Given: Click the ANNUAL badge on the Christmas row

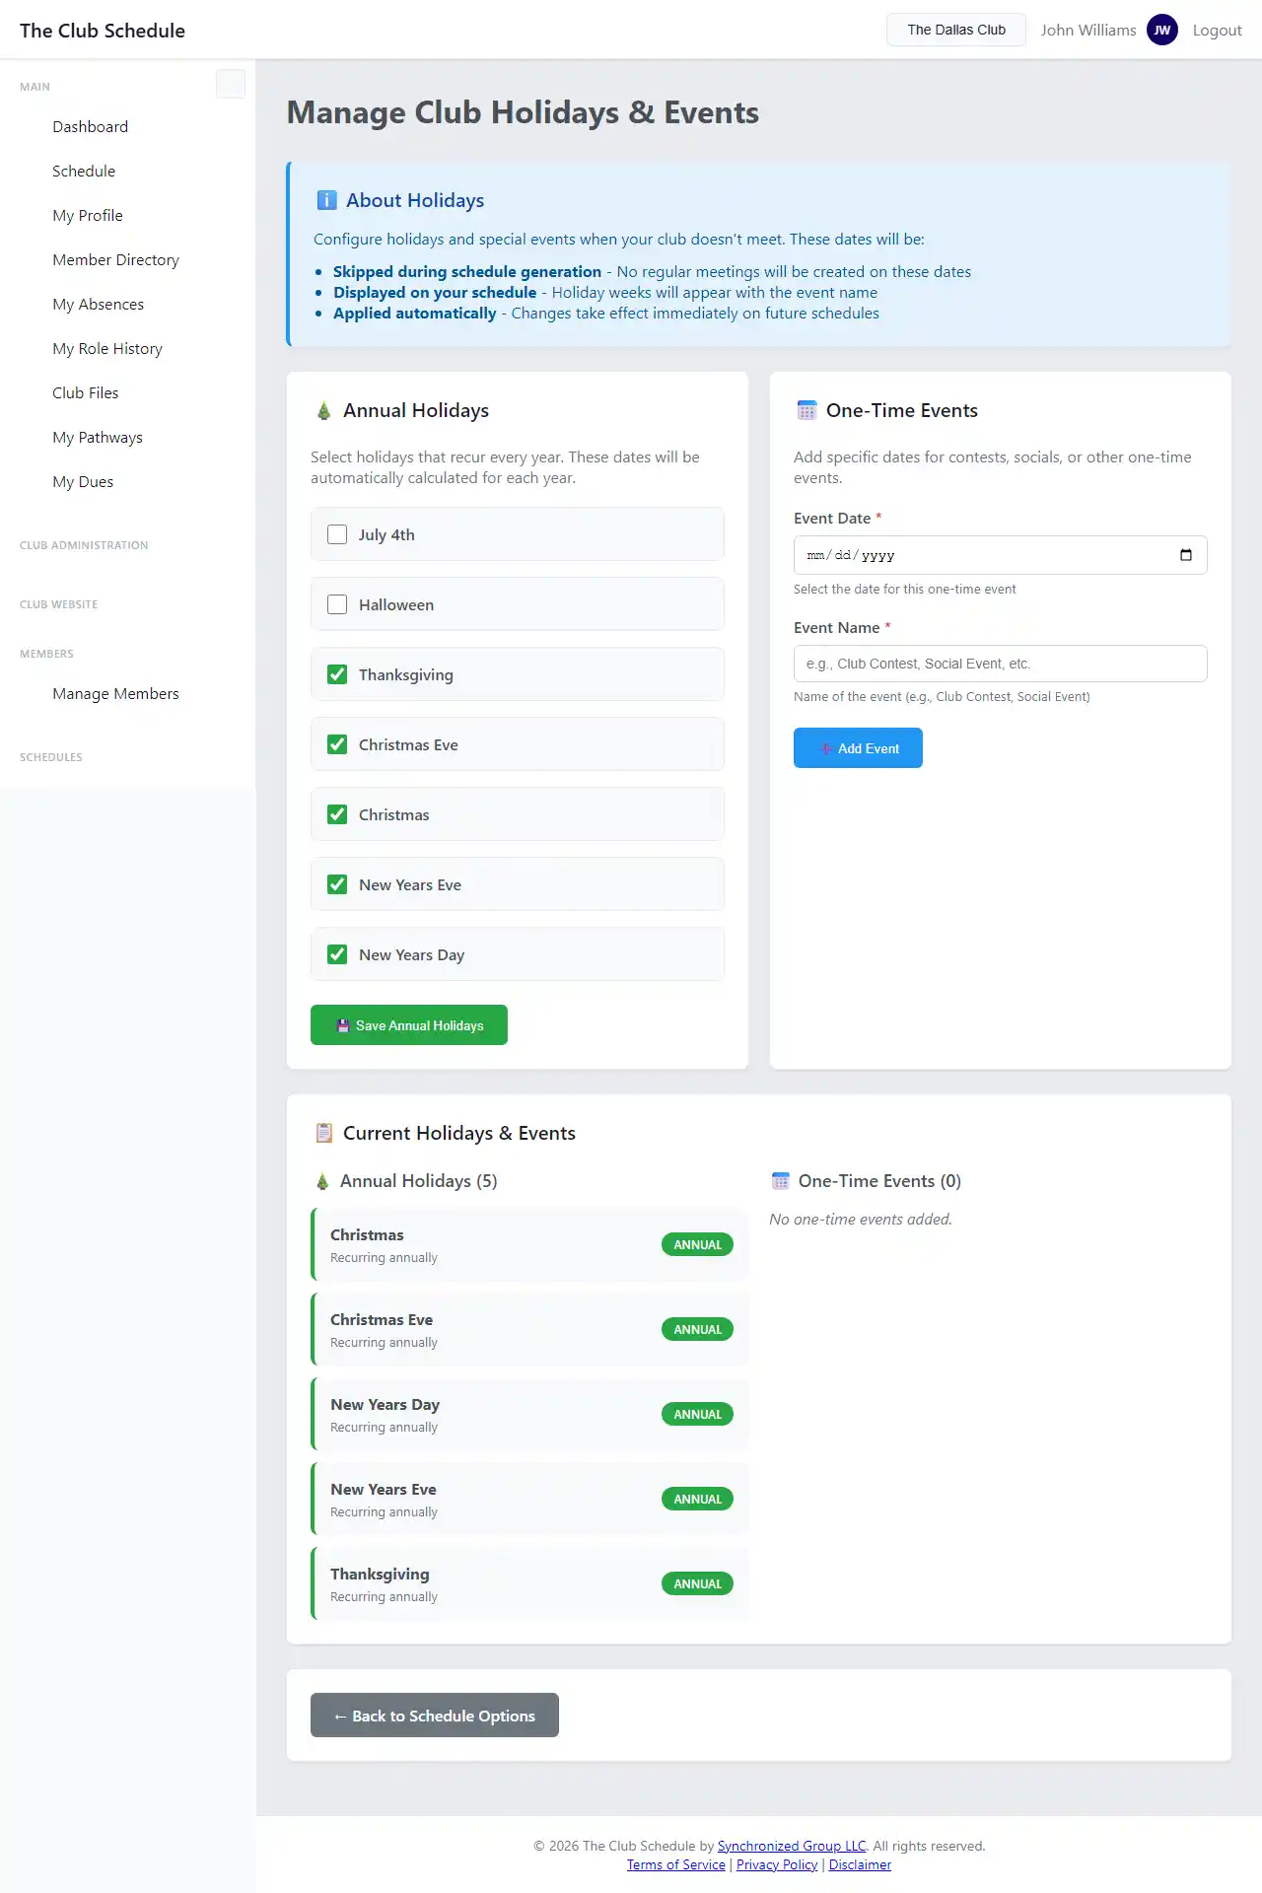Looking at the screenshot, I should [x=697, y=1244].
